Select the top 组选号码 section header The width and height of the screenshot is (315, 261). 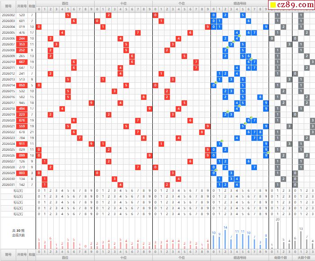click(240, 3)
